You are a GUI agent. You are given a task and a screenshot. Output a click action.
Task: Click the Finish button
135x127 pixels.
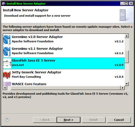(x=94, y=120)
